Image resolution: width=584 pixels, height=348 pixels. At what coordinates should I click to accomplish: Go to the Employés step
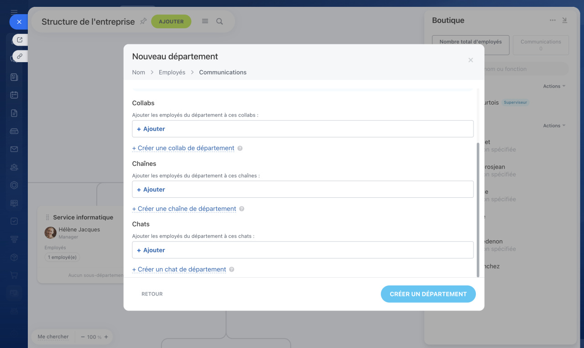click(172, 72)
